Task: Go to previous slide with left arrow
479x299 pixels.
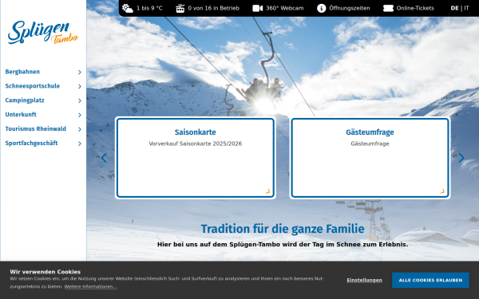Action: tap(104, 158)
